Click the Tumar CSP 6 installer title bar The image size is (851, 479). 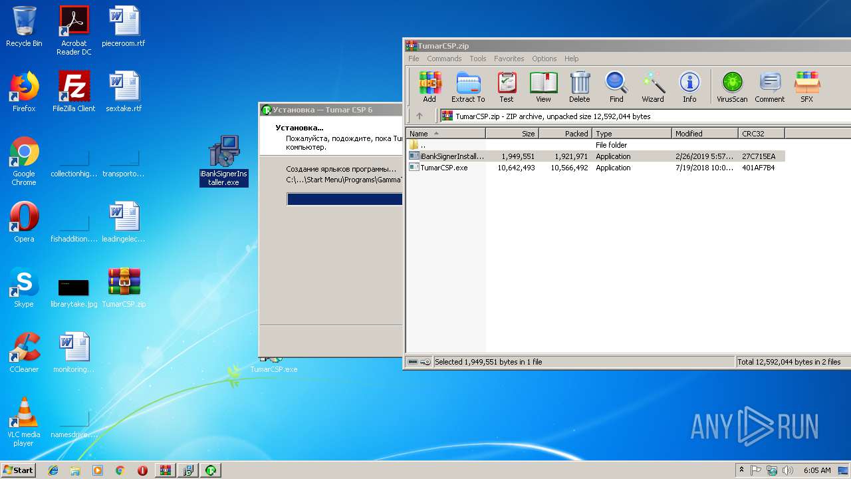point(331,110)
